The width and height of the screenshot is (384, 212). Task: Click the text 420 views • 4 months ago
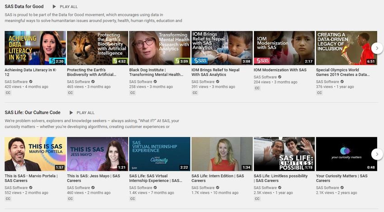click(27, 87)
